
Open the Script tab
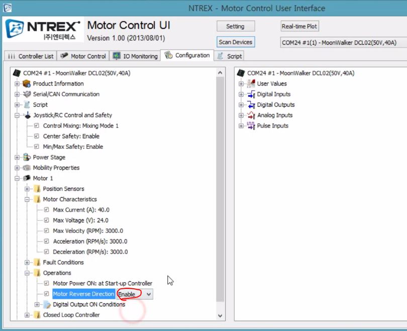[229, 56]
